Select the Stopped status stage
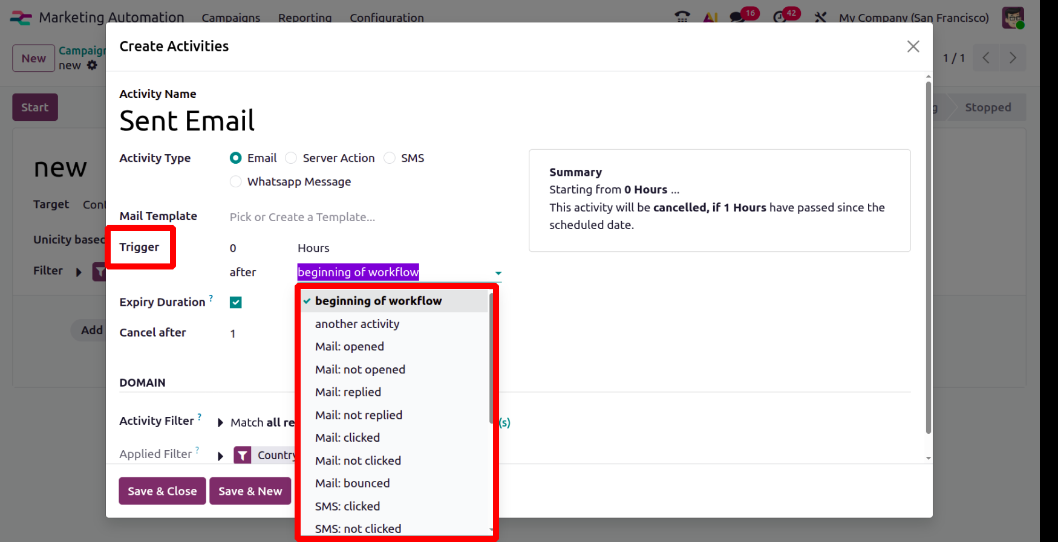Image resolution: width=1058 pixels, height=542 pixels. pyautogui.click(x=988, y=108)
